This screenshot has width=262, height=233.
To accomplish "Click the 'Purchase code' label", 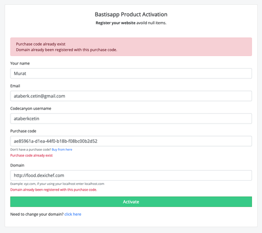I will (23, 131).
